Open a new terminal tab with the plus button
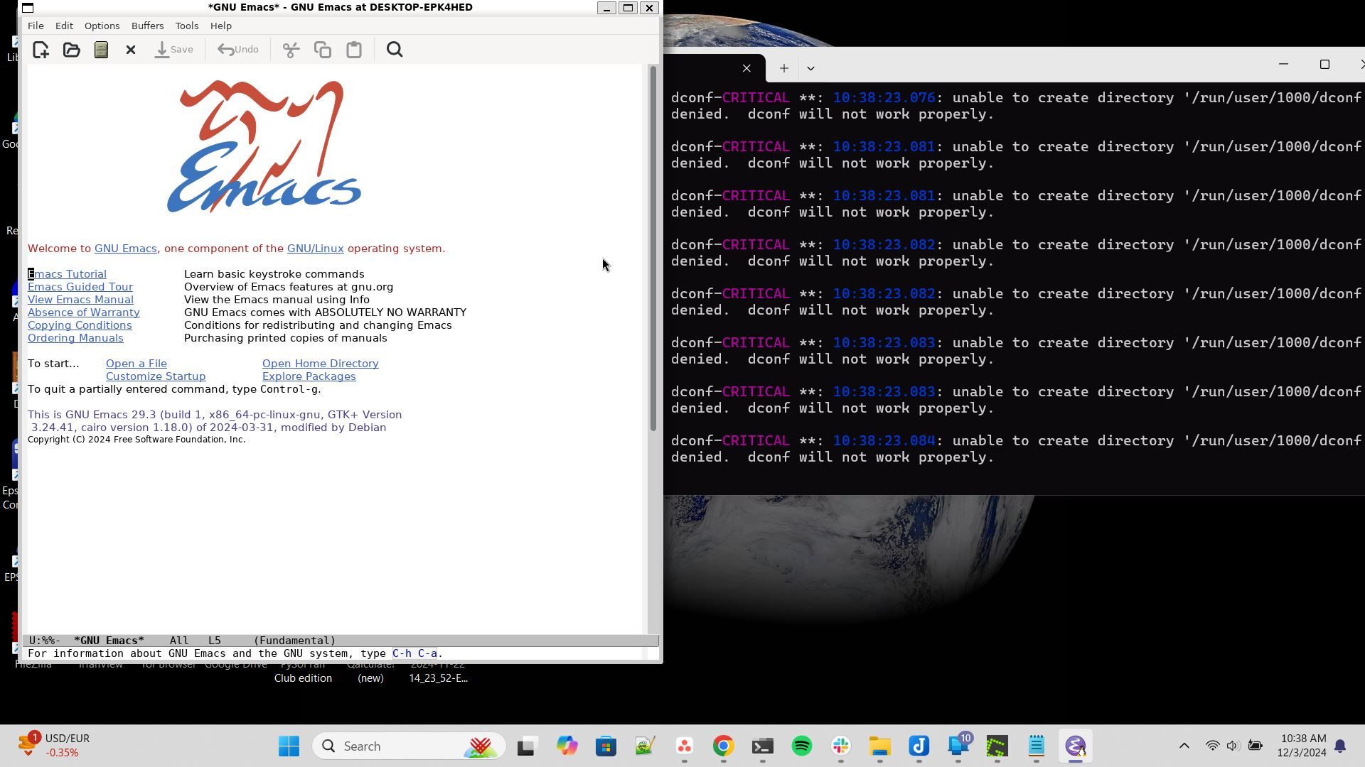The image size is (1365, 767). pyautogui.click(x=783, y=67)
